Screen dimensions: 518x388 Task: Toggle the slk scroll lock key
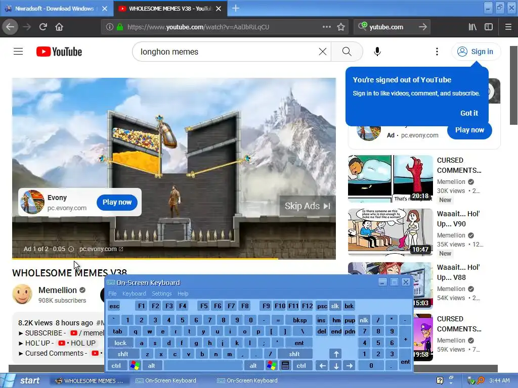tap(335, 306)
